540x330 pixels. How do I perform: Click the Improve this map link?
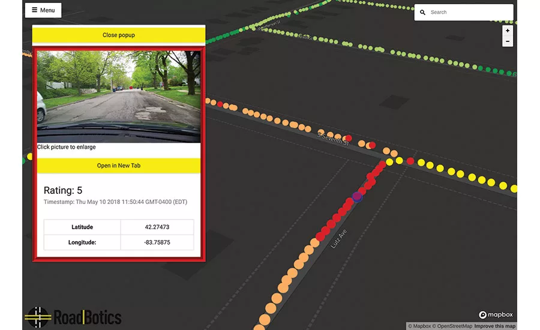[494, 326]
